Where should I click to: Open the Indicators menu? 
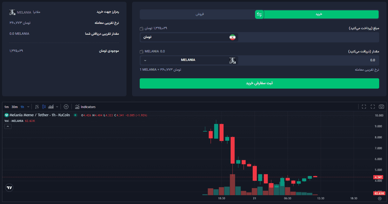pyautogui.click(x=85, y=107)
